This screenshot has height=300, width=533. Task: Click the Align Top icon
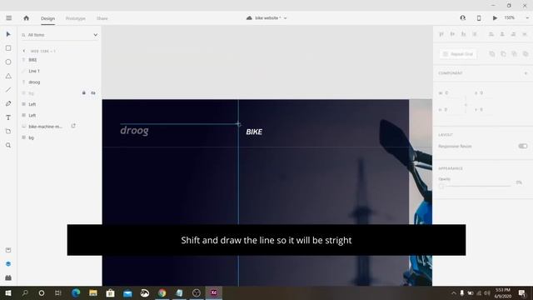[x=441, y=34]
